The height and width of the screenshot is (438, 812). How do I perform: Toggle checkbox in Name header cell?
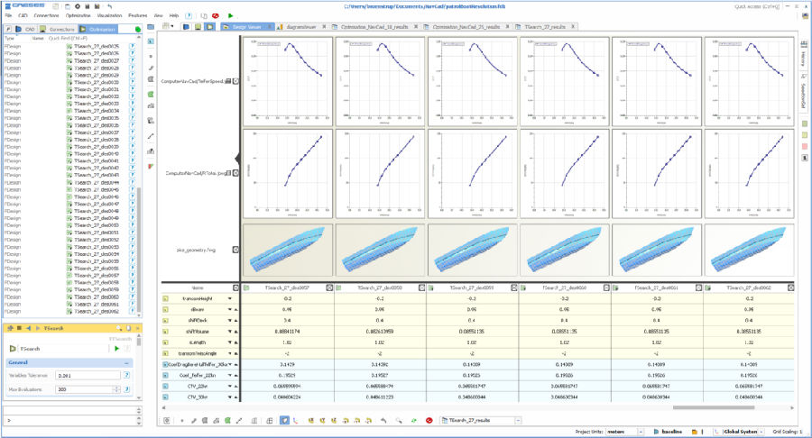(x=235, y=287)
